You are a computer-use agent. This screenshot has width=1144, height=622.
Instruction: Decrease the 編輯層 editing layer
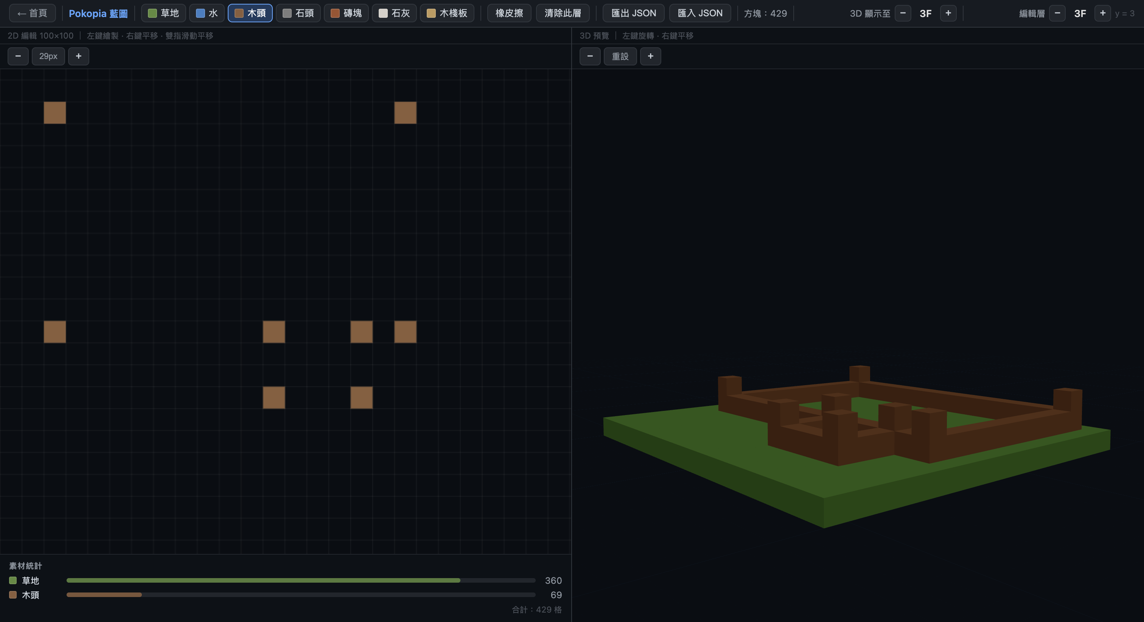pyautogui.click(x=1057, y=13)
